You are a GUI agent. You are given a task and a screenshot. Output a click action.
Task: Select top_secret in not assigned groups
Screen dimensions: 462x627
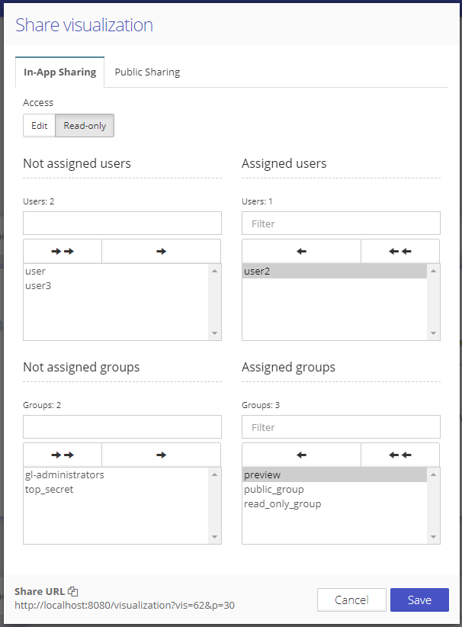coord(49,490)
